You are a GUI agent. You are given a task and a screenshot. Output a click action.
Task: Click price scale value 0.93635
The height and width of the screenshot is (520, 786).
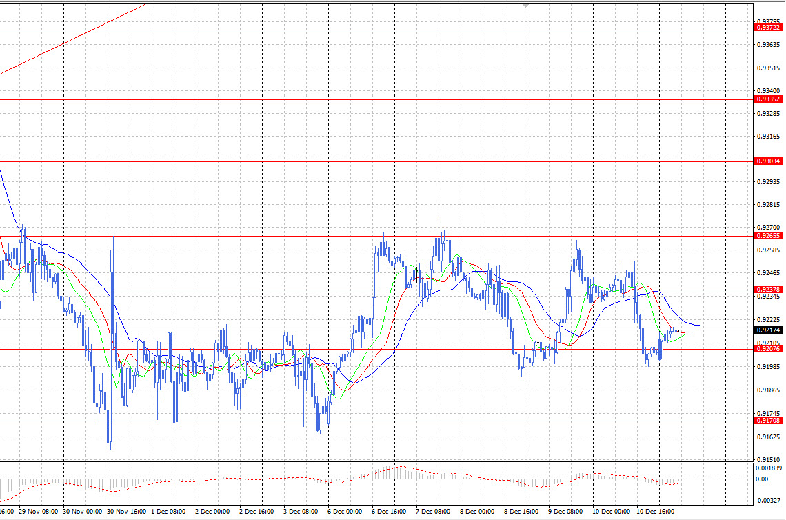[x=769, y=45]
